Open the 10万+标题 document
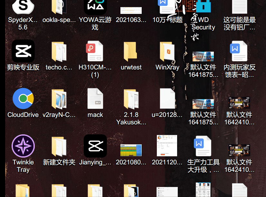The width and height of the screenshot is (266, 197). pyautogui.click(x=167, y=7)
